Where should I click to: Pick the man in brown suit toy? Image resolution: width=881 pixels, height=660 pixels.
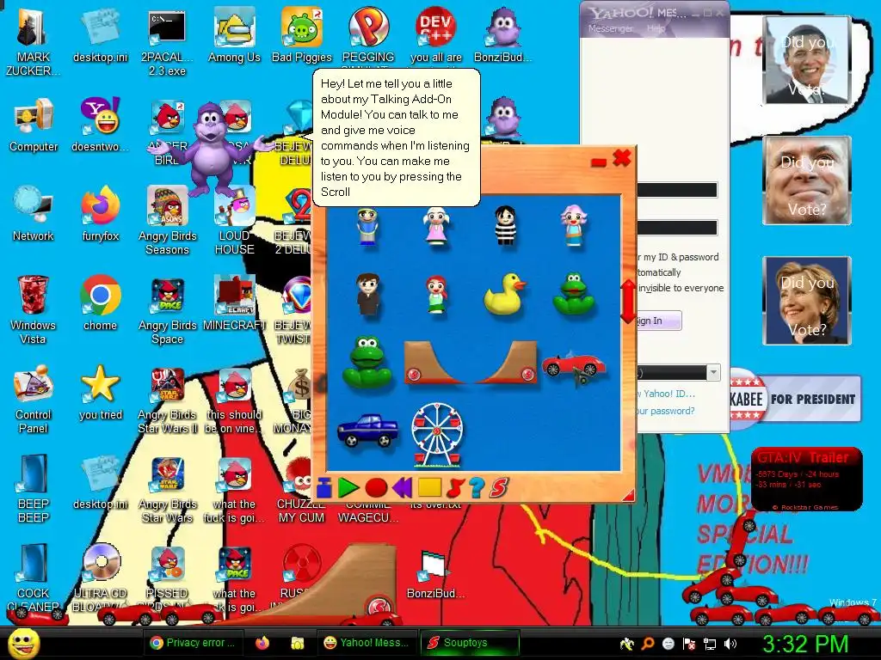tap(368, 294)
